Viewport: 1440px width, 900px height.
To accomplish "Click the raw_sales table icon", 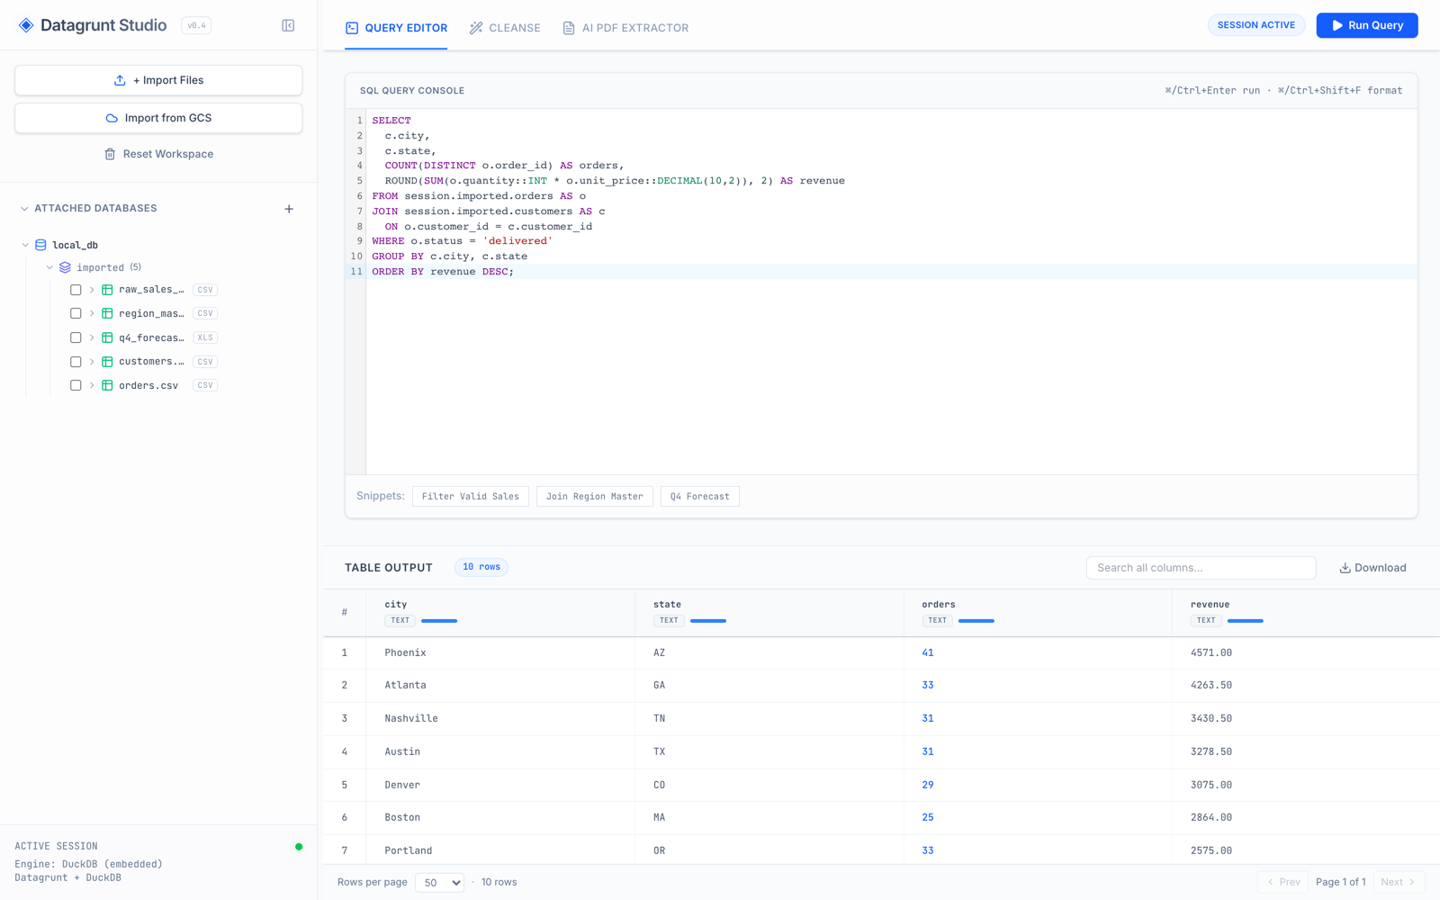I will 107,290.
